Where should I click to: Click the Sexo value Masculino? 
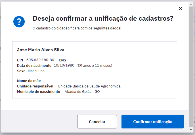36,71
